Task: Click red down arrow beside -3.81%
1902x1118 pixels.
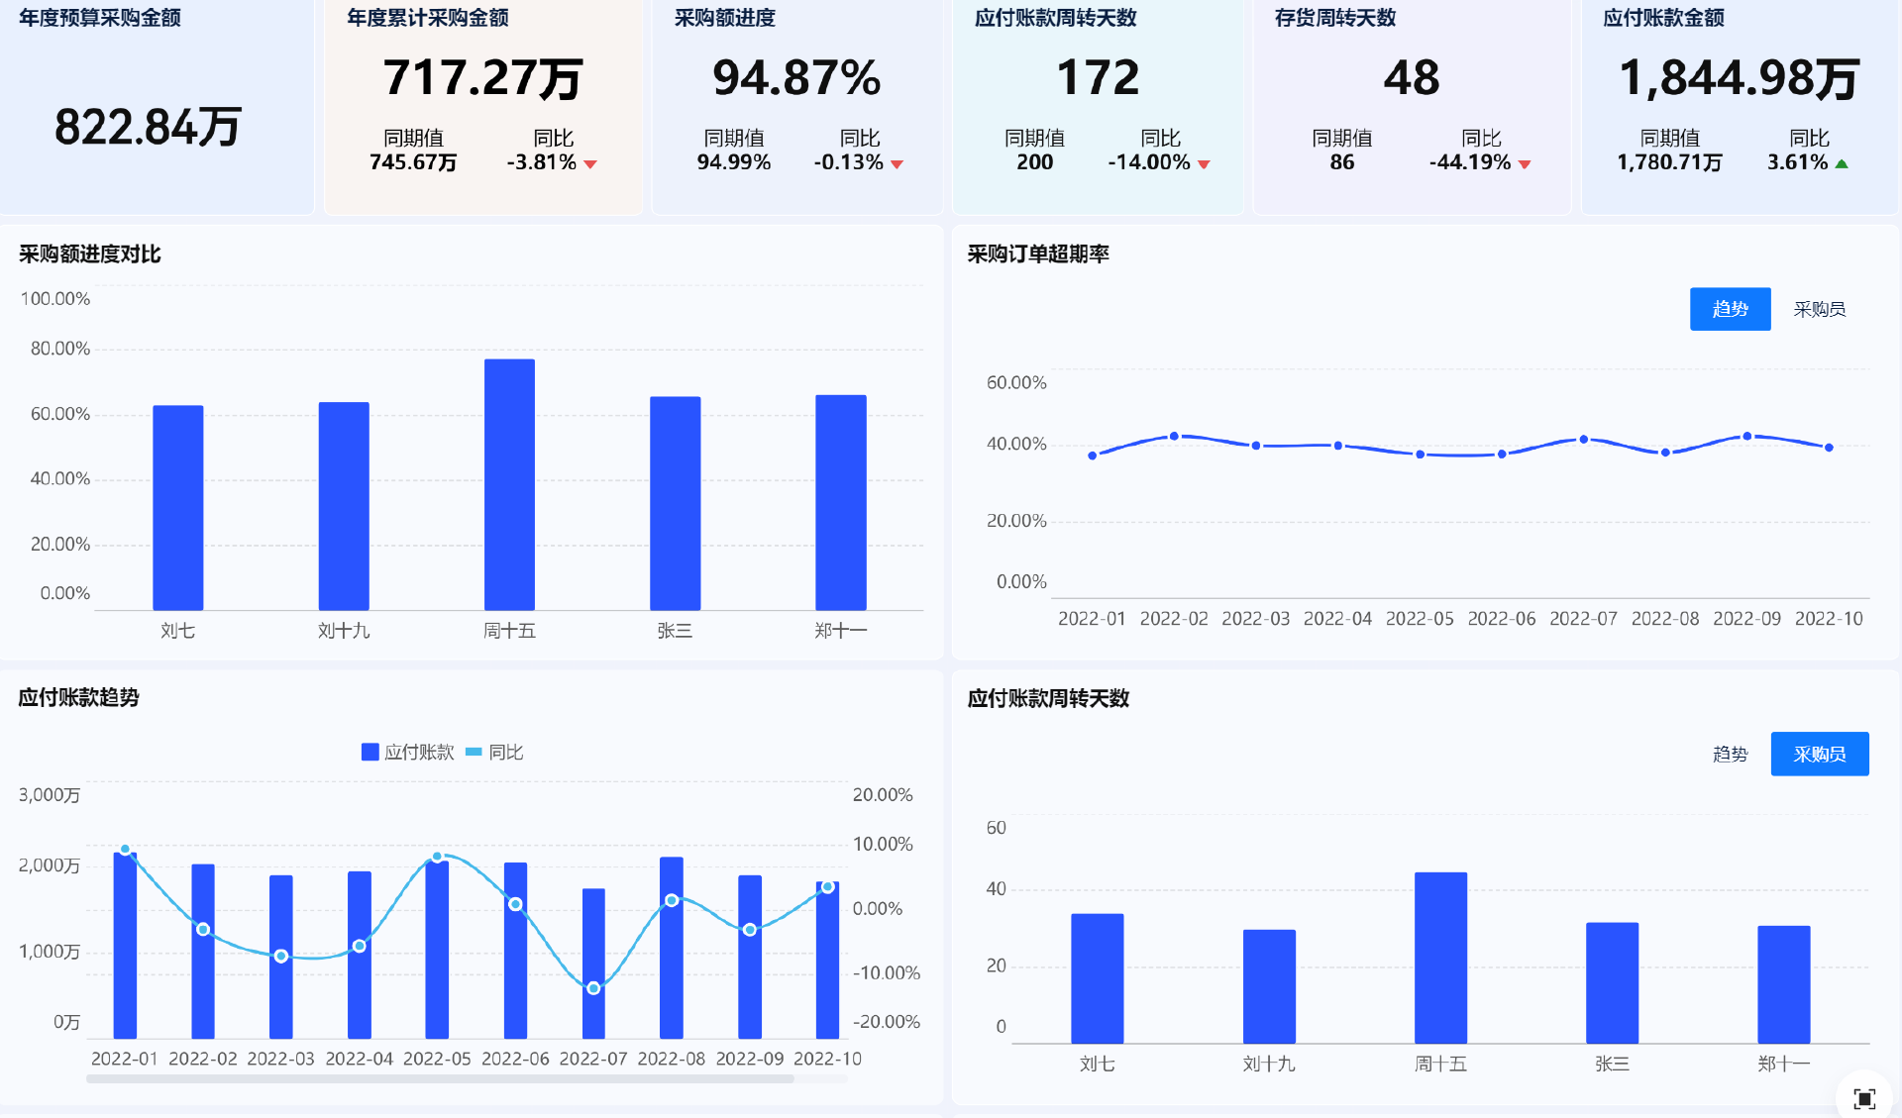Action: click(590, 164)
